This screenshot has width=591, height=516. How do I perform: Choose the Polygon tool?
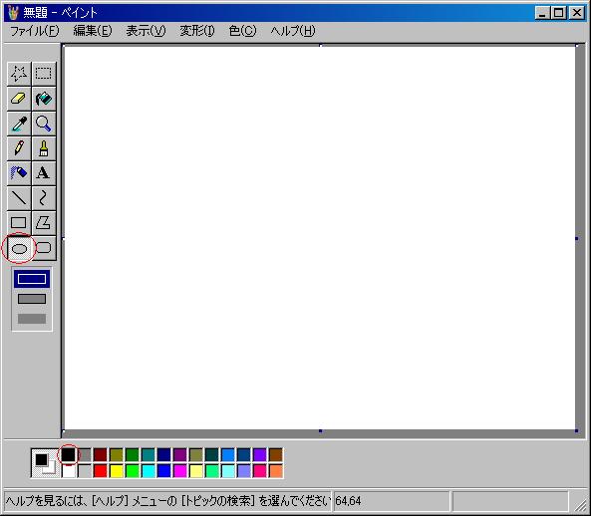44,222
